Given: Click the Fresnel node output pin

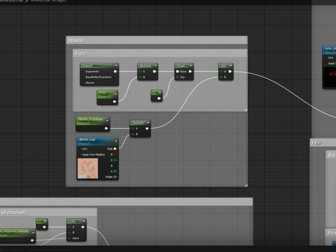Looking at the screenshot, I should (x=115, y=71).
